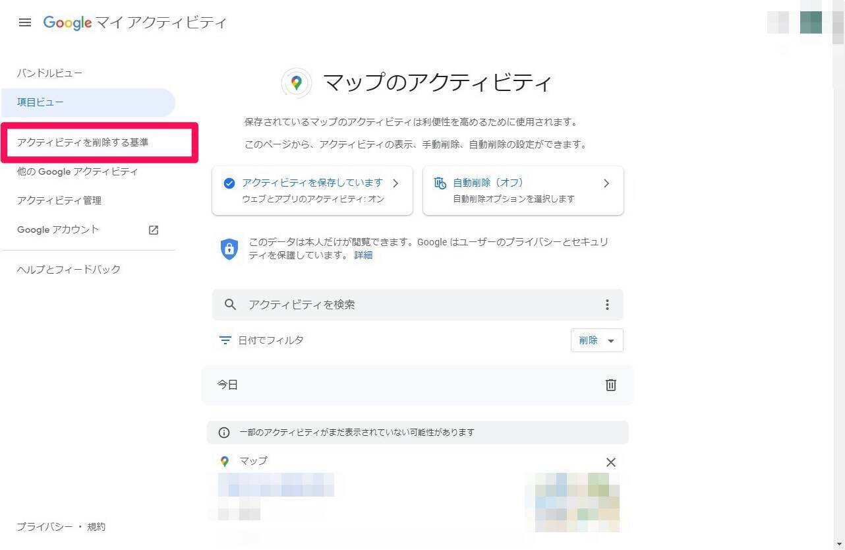Click the auto-delete trash clock icon
Image resolution: width=845 pixels, height=550 pixels.
[x=440, y=183]
